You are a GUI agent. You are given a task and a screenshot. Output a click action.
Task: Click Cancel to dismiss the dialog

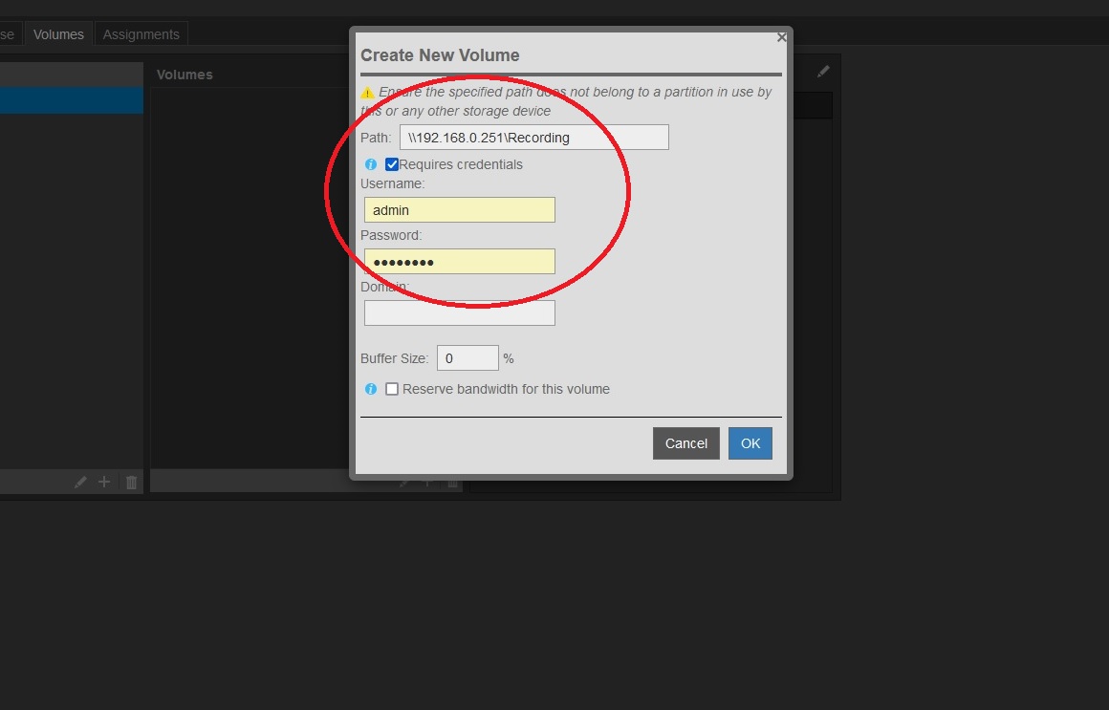[685, 443]
